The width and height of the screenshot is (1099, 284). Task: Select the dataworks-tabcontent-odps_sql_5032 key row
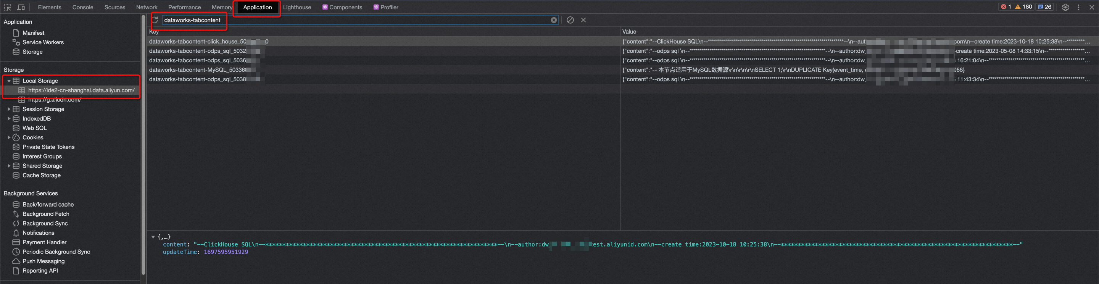point(383,51)
